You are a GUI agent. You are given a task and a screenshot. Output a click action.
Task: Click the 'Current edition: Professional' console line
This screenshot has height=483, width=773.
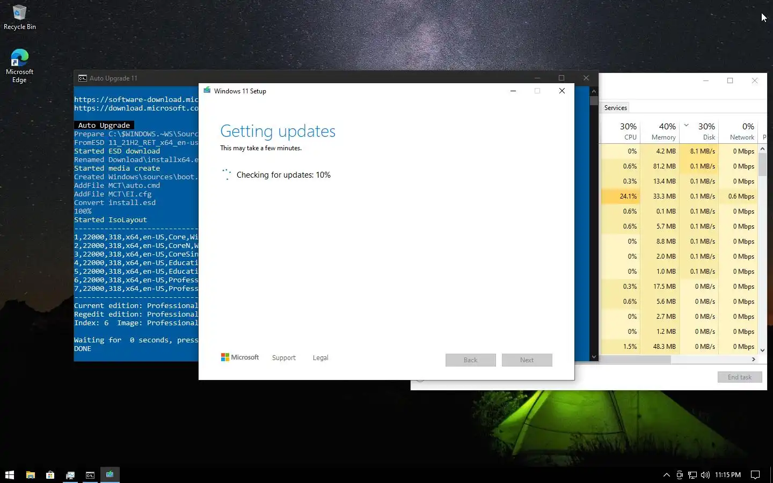136,306
